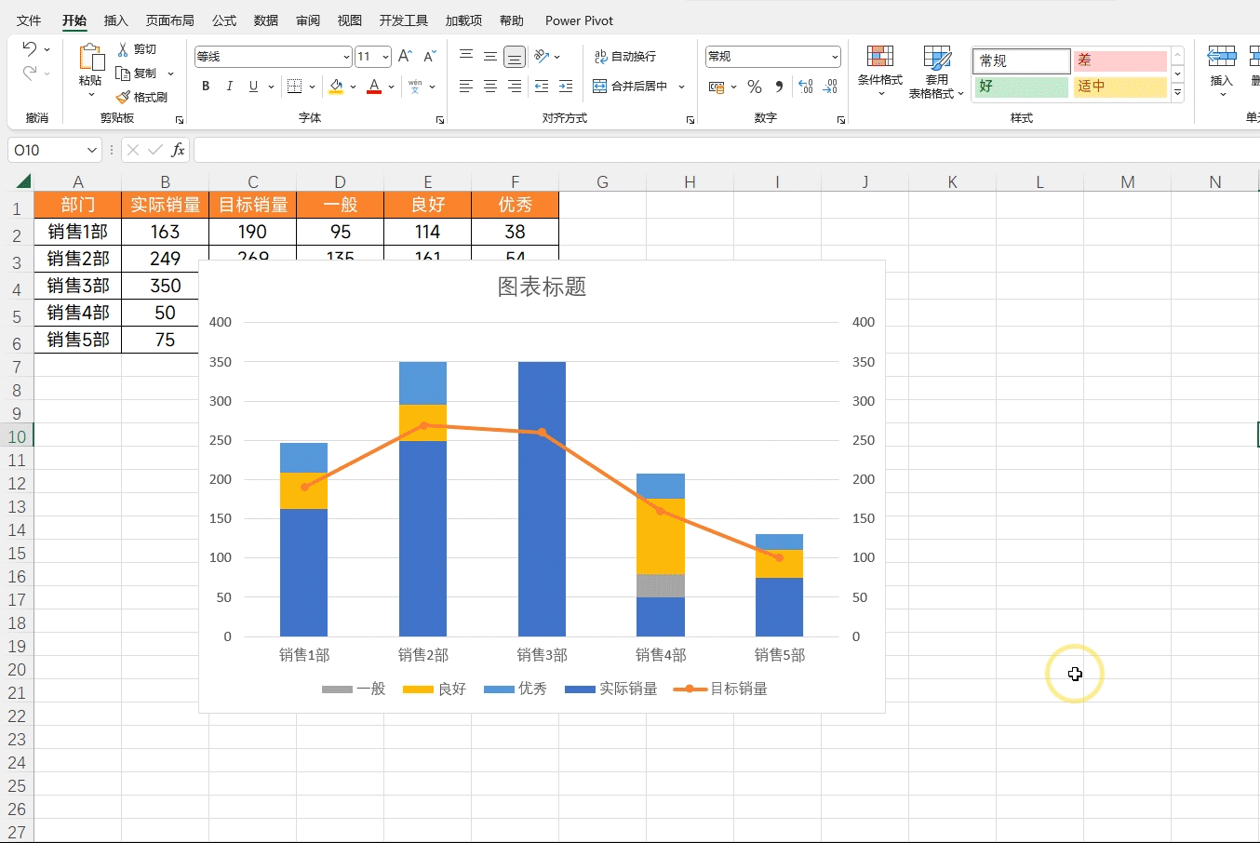Toggle Merge and Center (合并后居中)
Image resolution: width=1260 pixels, height=843 pixels.
click(631, 87)
